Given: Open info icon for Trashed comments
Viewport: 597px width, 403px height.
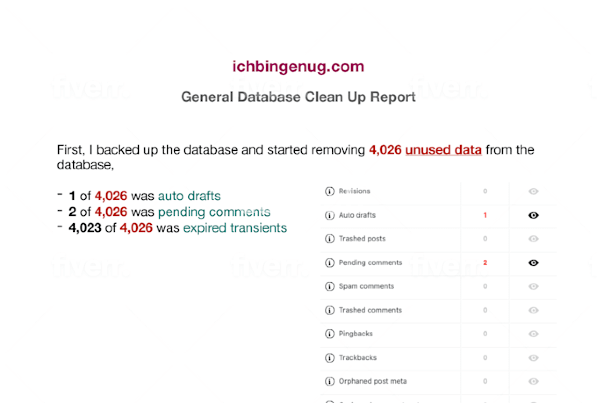Looking at the screenshot, I should 329,310.
